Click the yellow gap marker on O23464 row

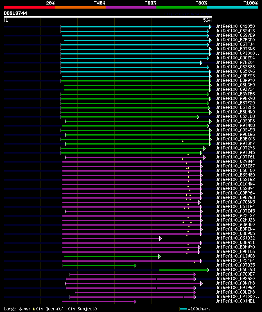[194, 262]
